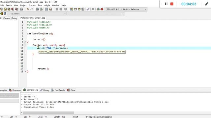
Task: Open the Execute menu
Action: pos(32,5)
